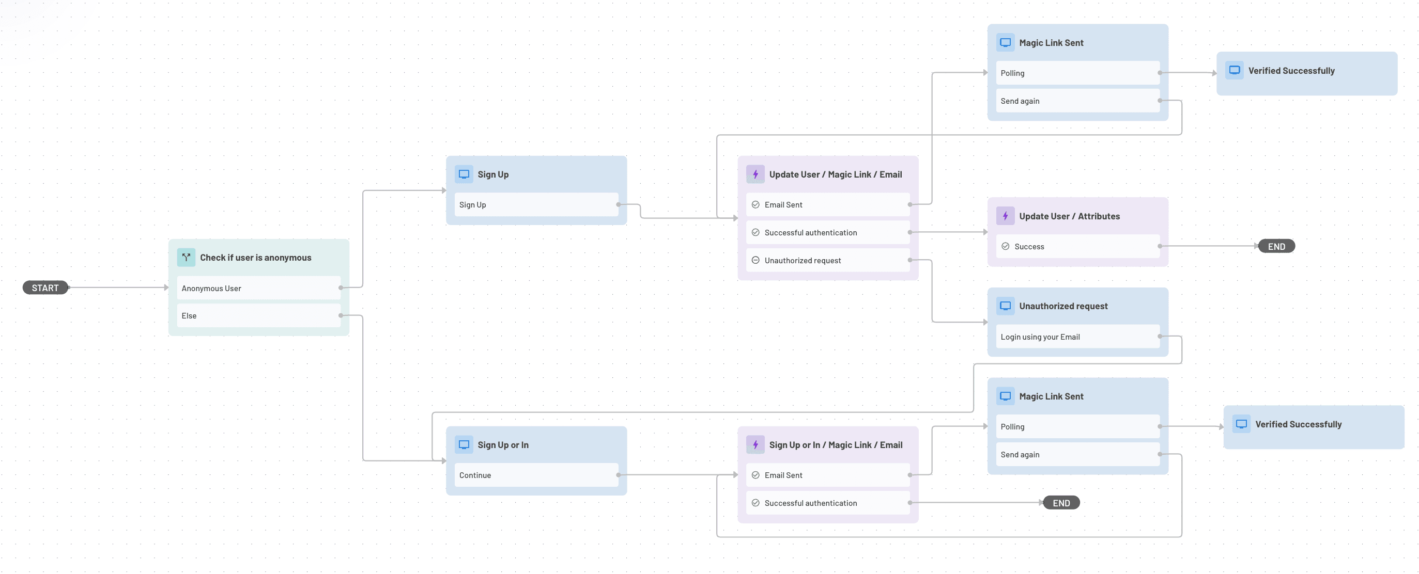Image resolution: width=1419 pixels, height=574 pixels.
Task: Select Unauthorized request outcome in Update User node
Action: click(x=827, y=260)
